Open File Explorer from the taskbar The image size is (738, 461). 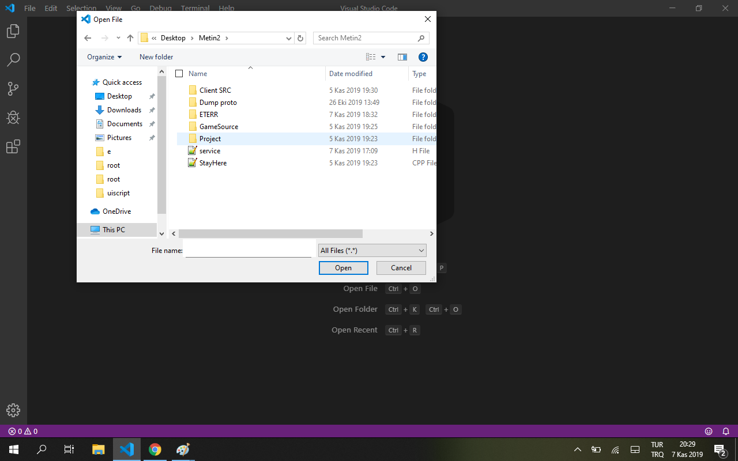pos(99,449)
